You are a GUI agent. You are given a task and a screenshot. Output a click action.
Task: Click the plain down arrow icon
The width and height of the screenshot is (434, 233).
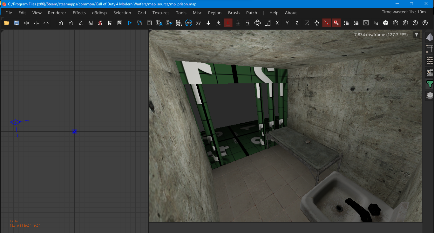coord(208,23)
